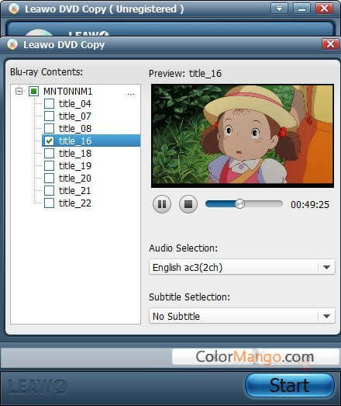341x406 pixels.
Task: Open the Audio Selection dropdown
Action: [x=242, y=267]
